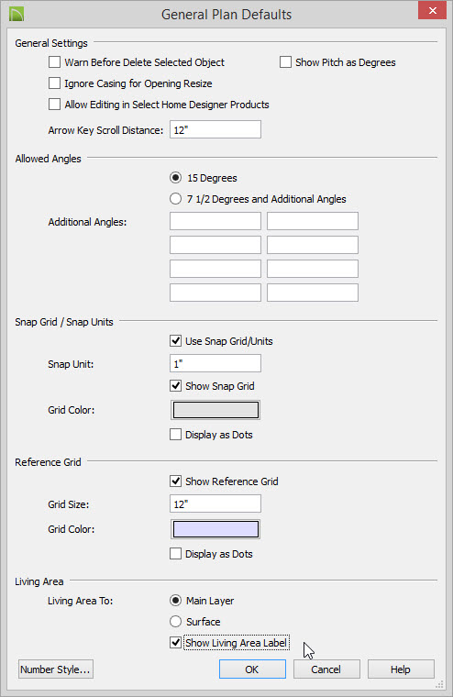Click the Help button
453x697 pixels.
point(401,669)
